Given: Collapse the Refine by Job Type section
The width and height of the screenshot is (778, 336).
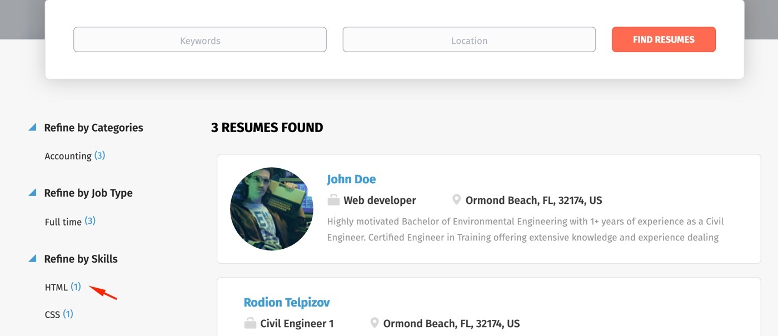Looking at the screenshot, I should click(33, 193).
